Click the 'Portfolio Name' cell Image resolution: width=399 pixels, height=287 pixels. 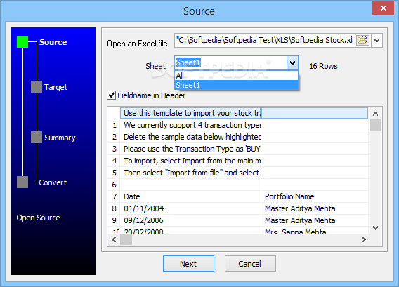click(315, 196)
